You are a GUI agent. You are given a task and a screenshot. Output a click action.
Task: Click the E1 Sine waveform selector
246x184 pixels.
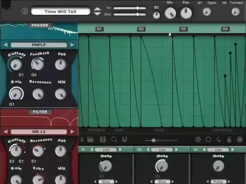point(106,182)
